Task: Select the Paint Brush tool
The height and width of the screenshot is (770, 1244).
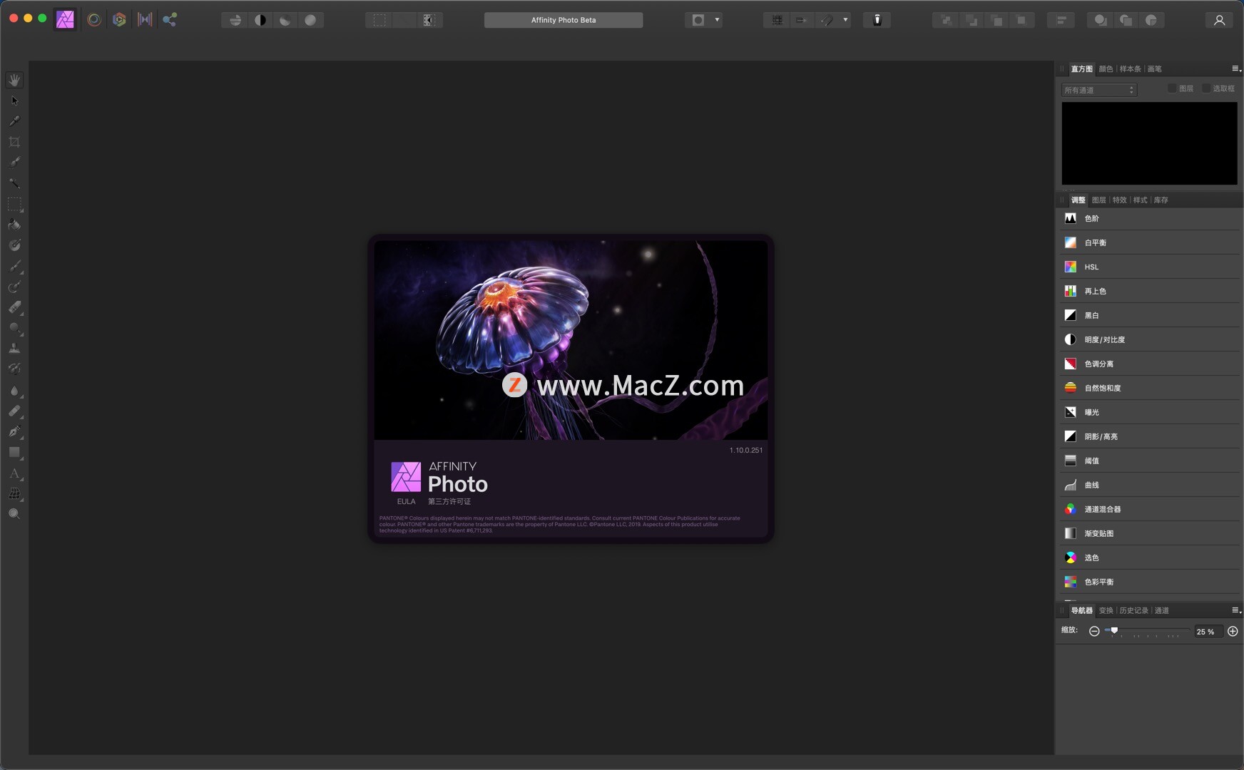Action: pyautogui.click(x=14, y=266)
